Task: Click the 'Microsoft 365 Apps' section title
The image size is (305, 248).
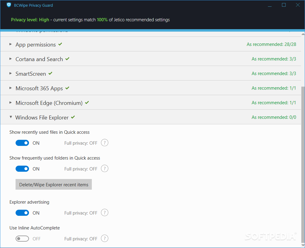Action: pyautogui.click(x=39, y=88)
